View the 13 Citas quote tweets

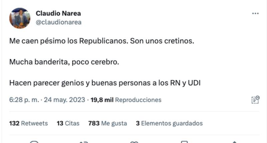tap(68, 123)
